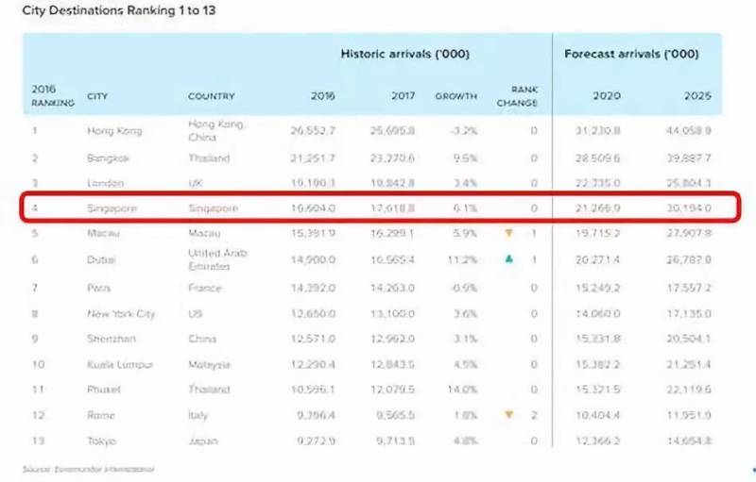This screenshot has width=756, height=482.
Task: Click the City column header
Action: tap(97, 96)
